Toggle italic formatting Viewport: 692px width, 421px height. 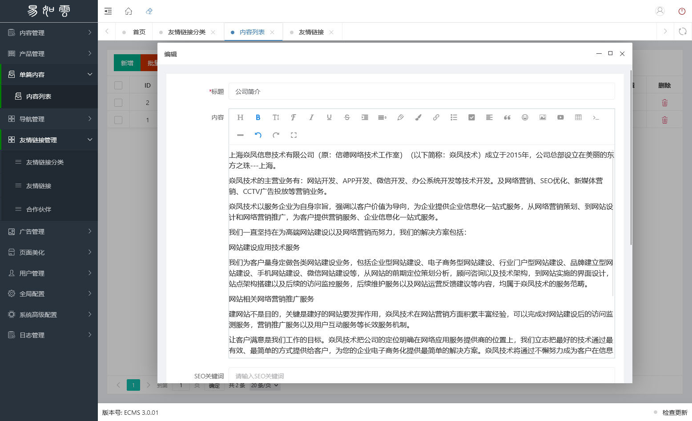point(311,117)
